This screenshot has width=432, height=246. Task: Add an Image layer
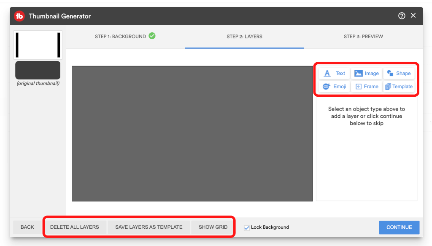coord(366,73)
